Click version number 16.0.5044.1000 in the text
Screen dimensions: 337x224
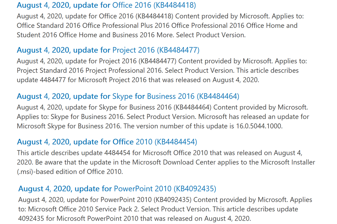pos(258,126)
